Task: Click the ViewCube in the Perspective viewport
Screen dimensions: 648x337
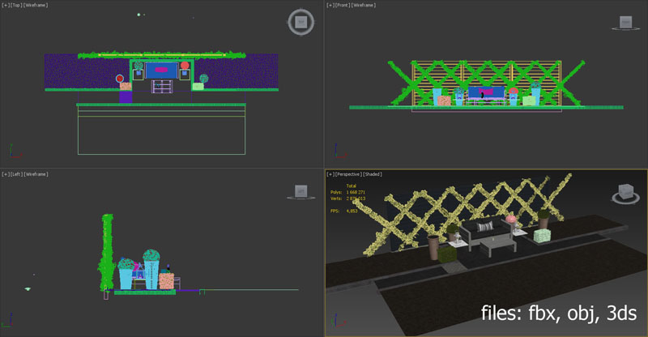Action: pyautogui.click(x=625, y=194)
